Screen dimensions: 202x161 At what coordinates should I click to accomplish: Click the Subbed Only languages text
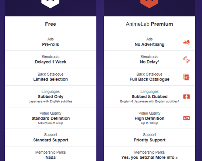(x=50, y=97)
